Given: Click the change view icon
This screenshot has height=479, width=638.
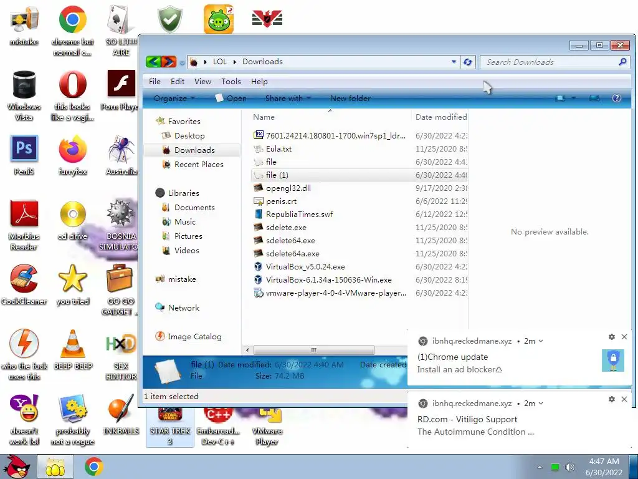Looking at the screenshot, I should tap(561, 98).
